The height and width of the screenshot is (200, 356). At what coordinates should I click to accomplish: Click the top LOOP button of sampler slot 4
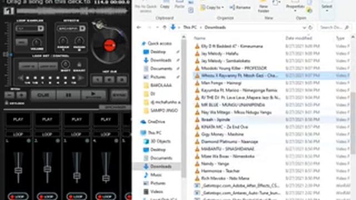coord(106,134)
